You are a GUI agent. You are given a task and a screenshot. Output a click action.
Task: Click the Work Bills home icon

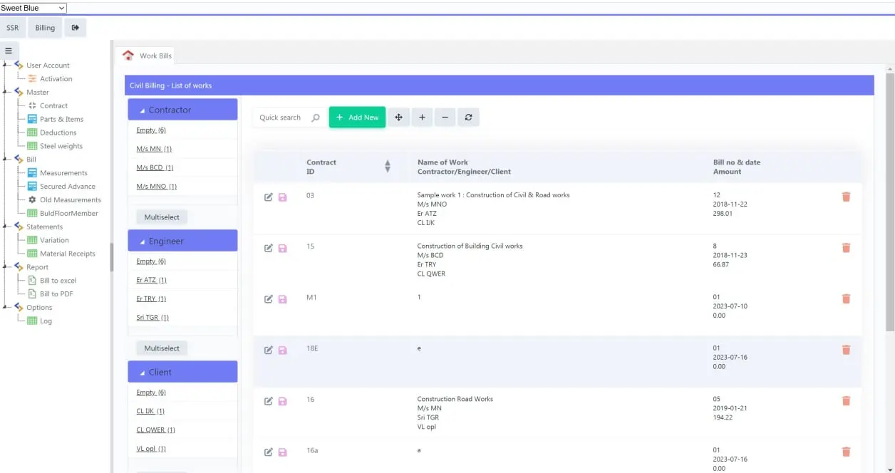click(129, 55)
